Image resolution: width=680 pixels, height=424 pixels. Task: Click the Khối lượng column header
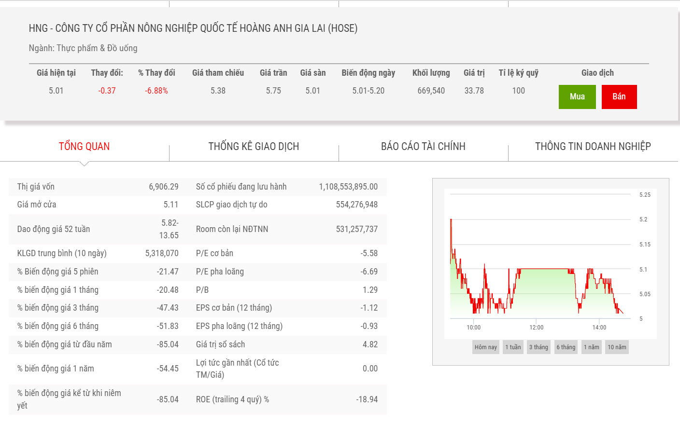click(431, 73)
